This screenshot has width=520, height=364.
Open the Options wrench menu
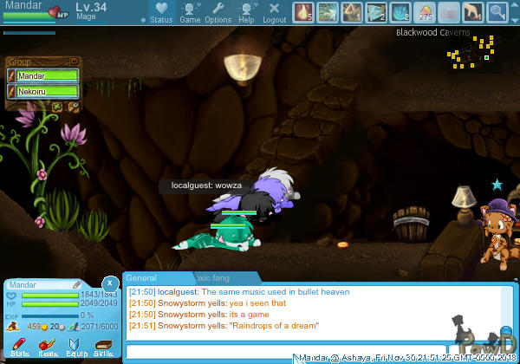click(218, 12)
